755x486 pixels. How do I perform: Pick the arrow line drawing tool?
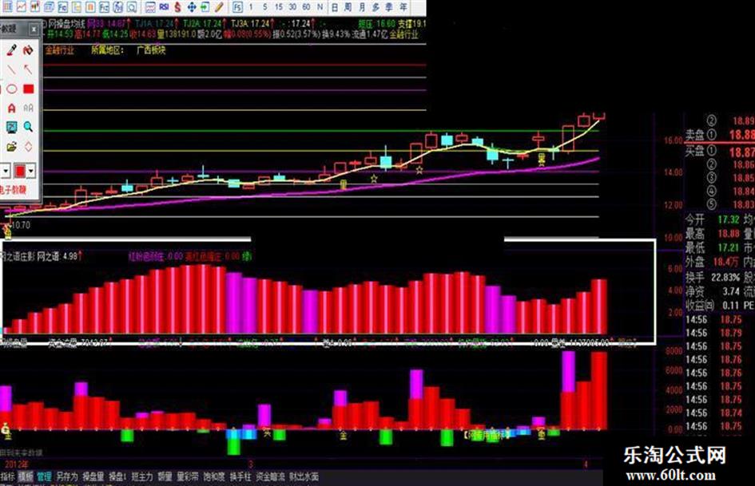tap(29, 69)
